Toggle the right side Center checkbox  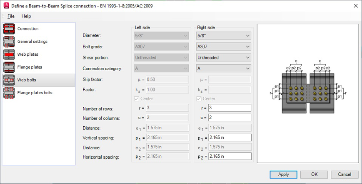coord(199,99)
